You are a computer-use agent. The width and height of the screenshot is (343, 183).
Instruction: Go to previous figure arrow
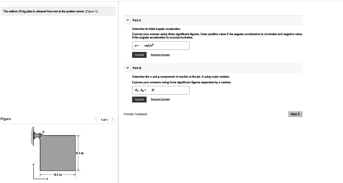pyautogui.click(x=96, y=119)
